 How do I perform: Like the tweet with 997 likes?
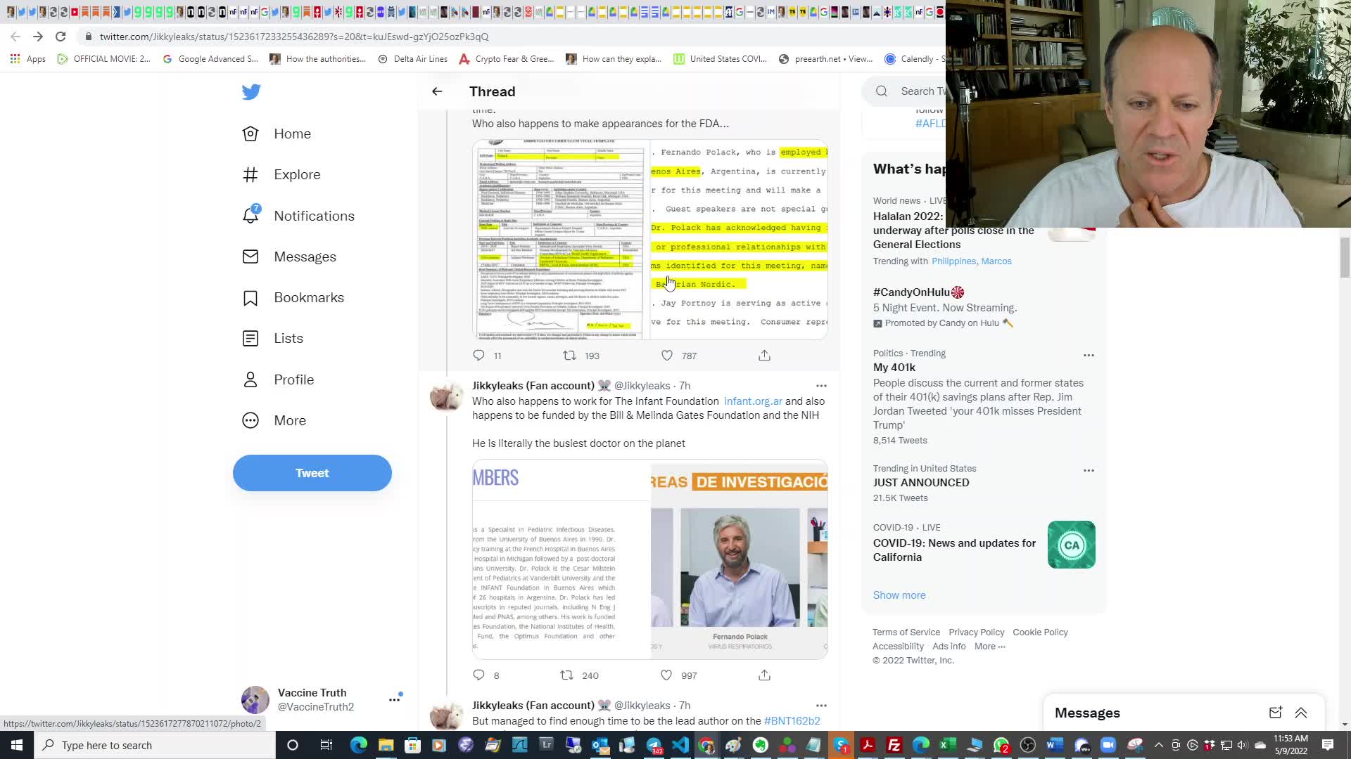666,675
